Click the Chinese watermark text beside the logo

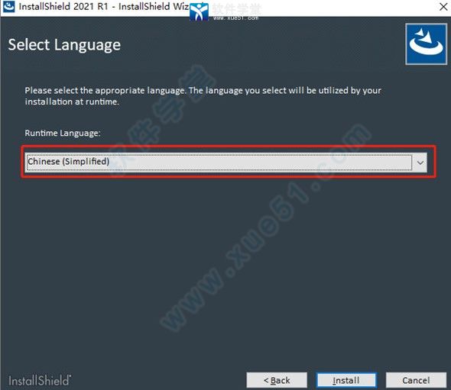pos(237,8)
